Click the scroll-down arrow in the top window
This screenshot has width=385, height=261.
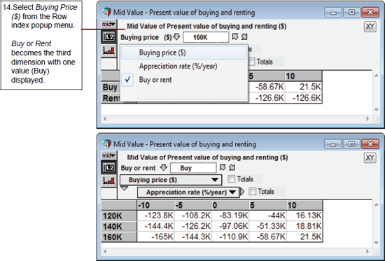(377, 110)
